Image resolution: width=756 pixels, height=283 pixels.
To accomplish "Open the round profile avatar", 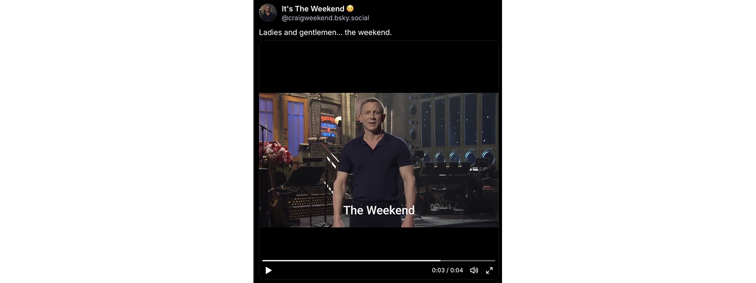I will 268,13.
